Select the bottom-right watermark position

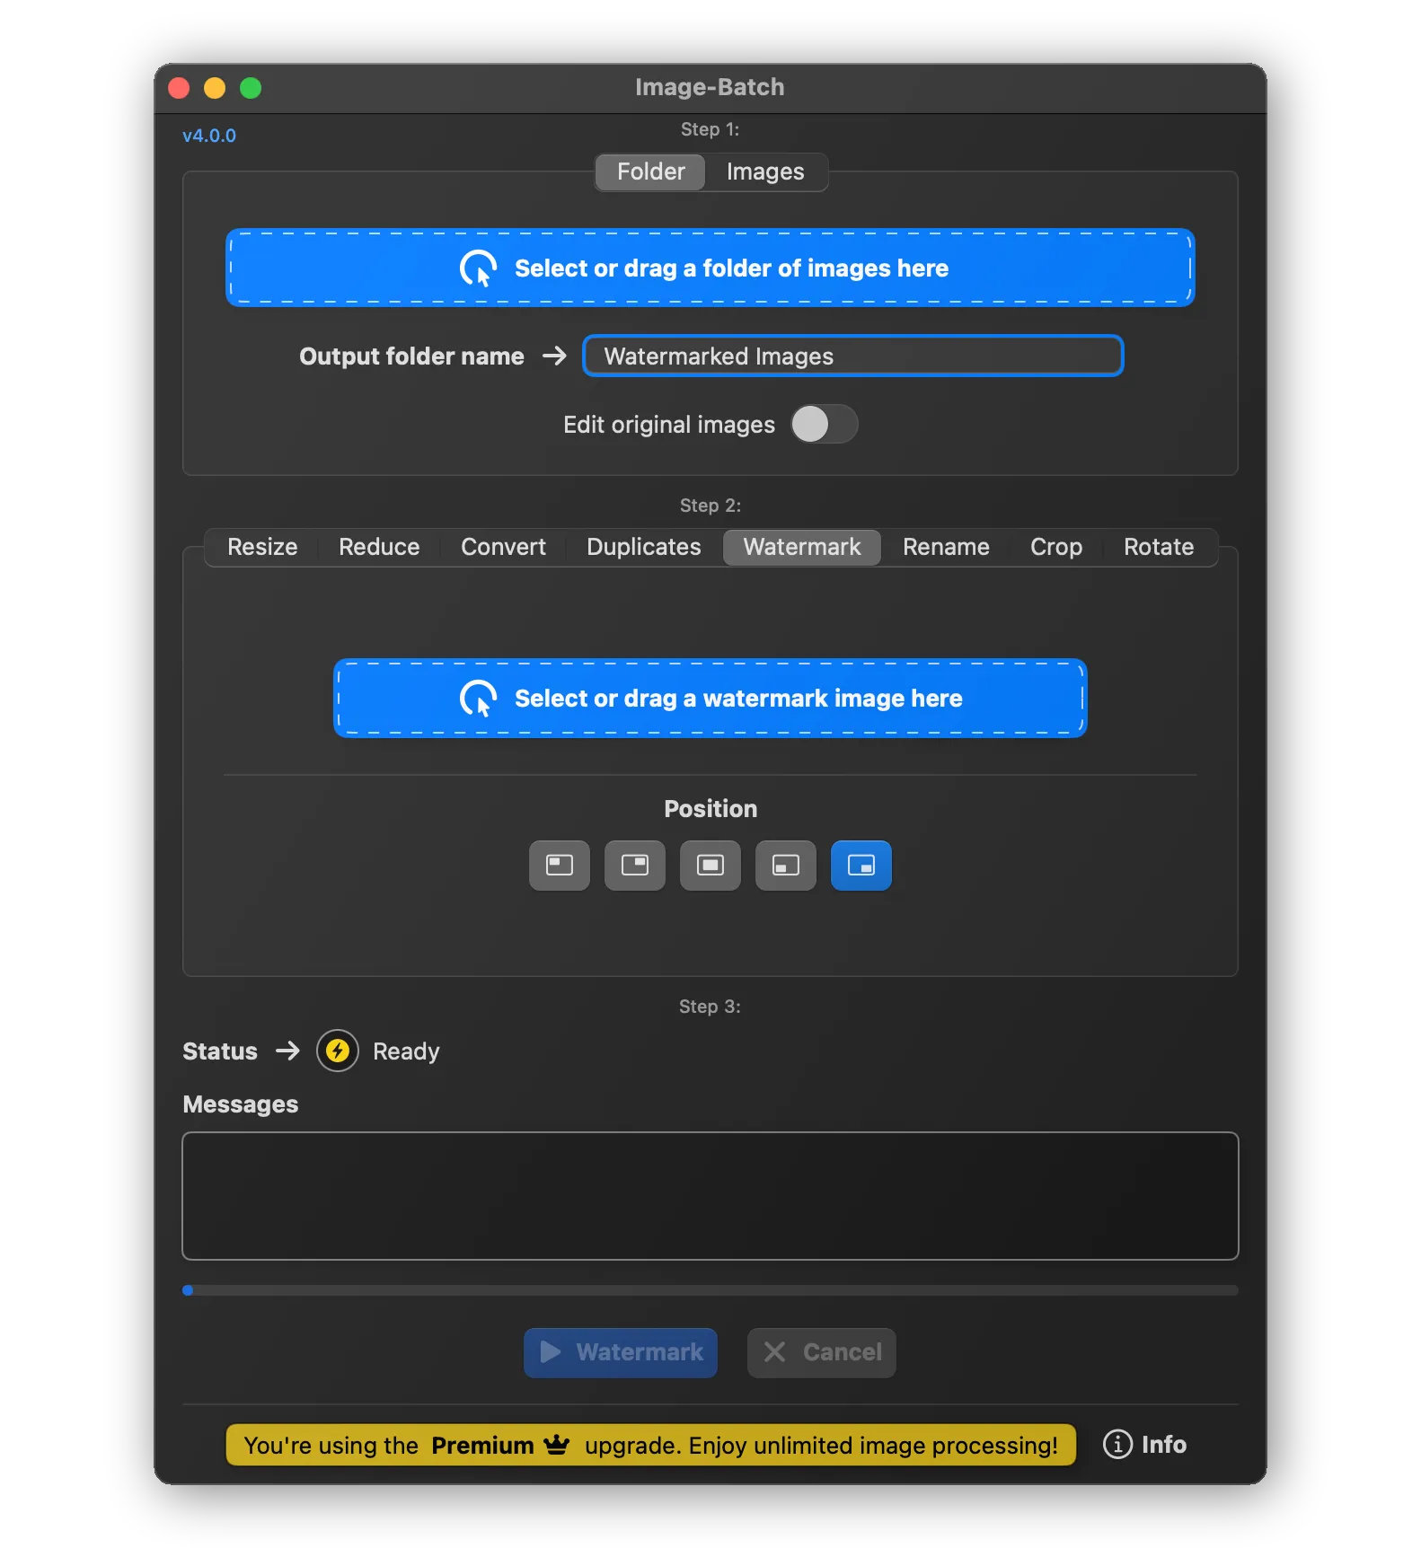(861, 866)
